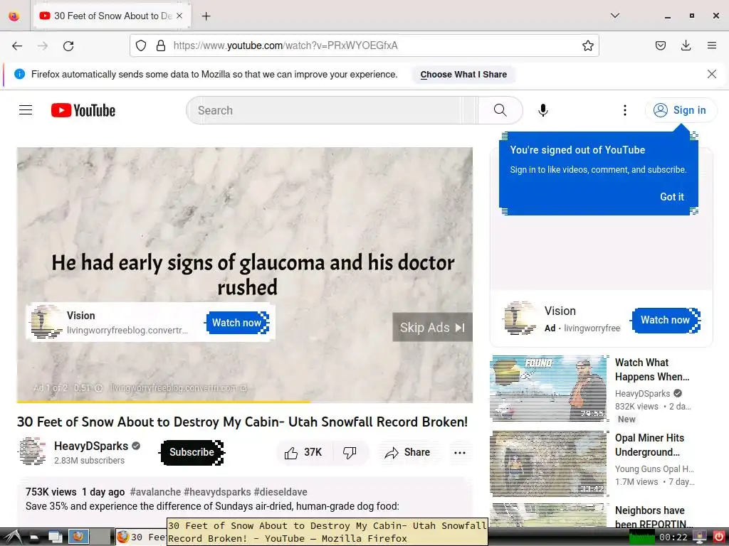
Task: Click the taskbar file manager icon
Action: (x=36, y=538)
